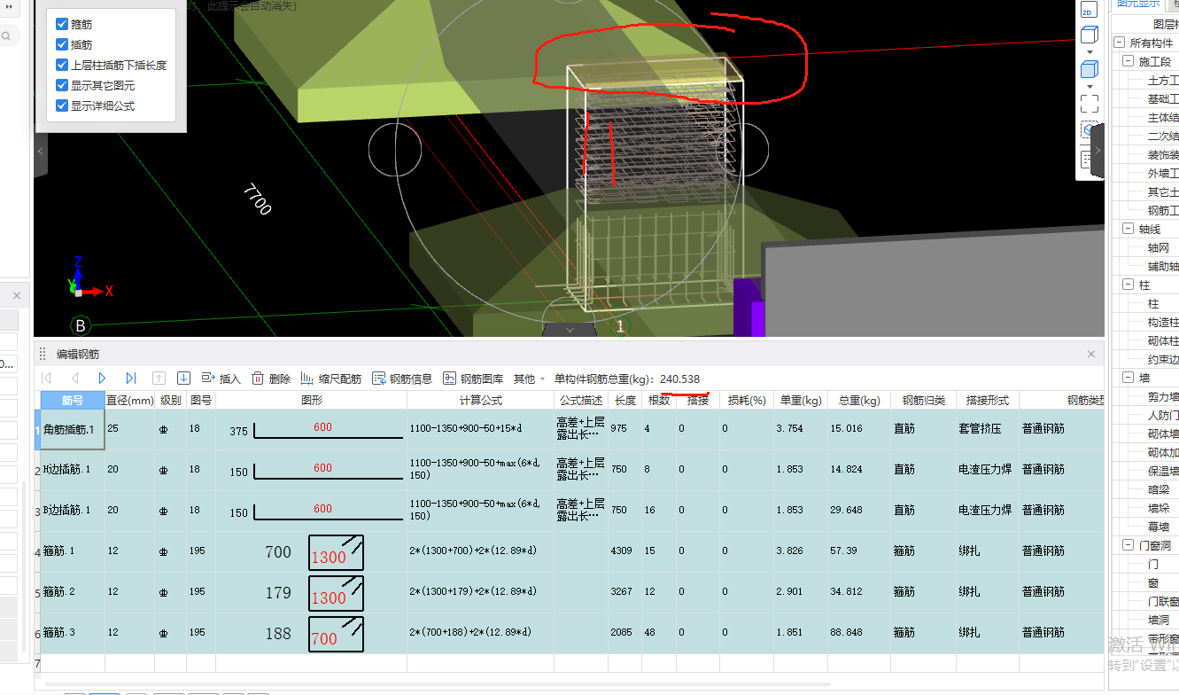1179x695 pixels.
Task: Click the list panel icon below the cube tools
Action: 1087,160
